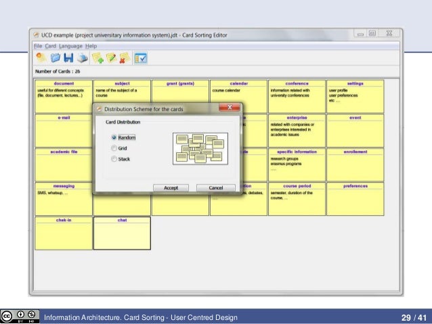This screenshot has width=432, height=324.
Task: Select the chat card
Action: tap(122, 233)
